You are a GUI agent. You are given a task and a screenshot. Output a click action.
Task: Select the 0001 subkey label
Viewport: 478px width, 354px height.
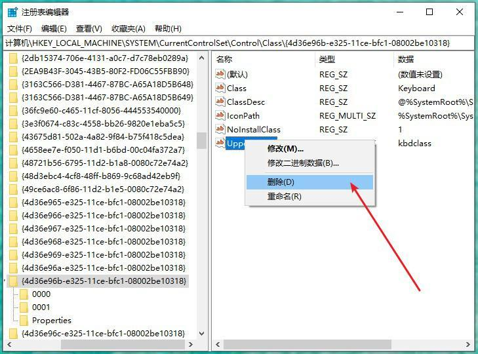coord(41,307)
